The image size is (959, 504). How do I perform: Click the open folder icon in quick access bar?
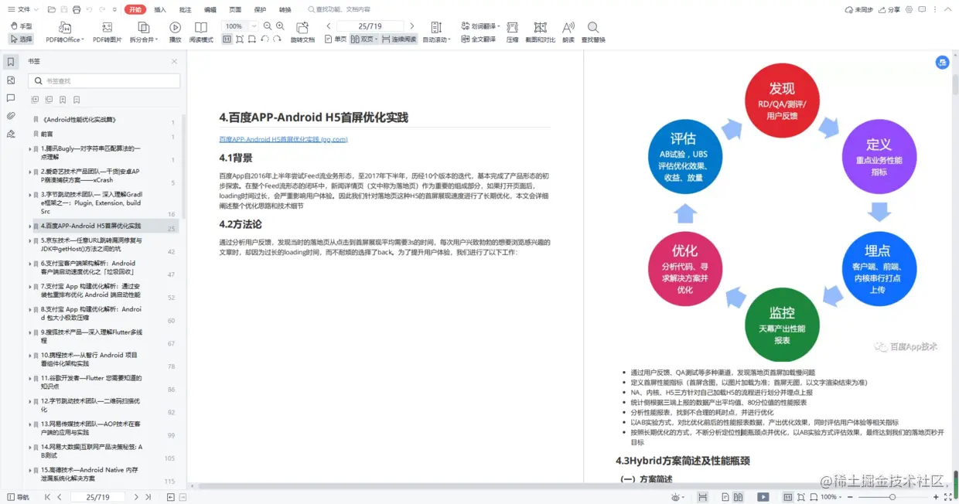point(51,10)
